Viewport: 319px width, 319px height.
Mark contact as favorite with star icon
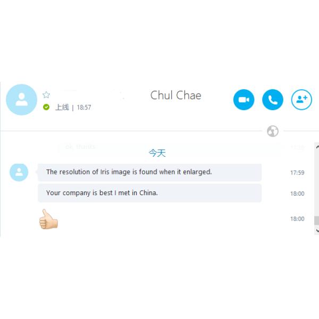[46, 95]
